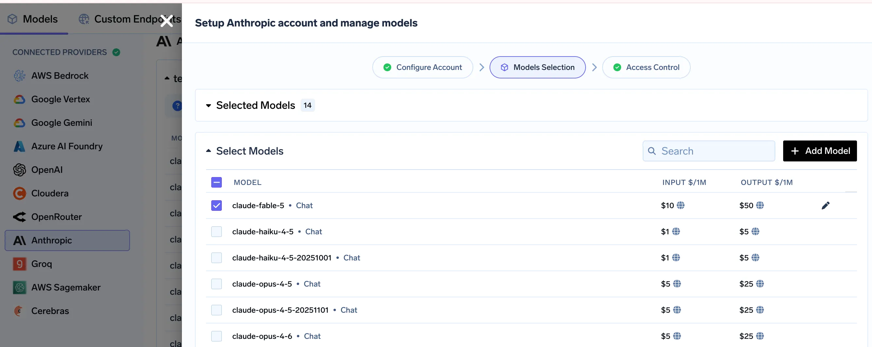The width and height of the screenshot is (872, 347).
Task: Open the Access Control step
Action: click(x=646, y=67)
